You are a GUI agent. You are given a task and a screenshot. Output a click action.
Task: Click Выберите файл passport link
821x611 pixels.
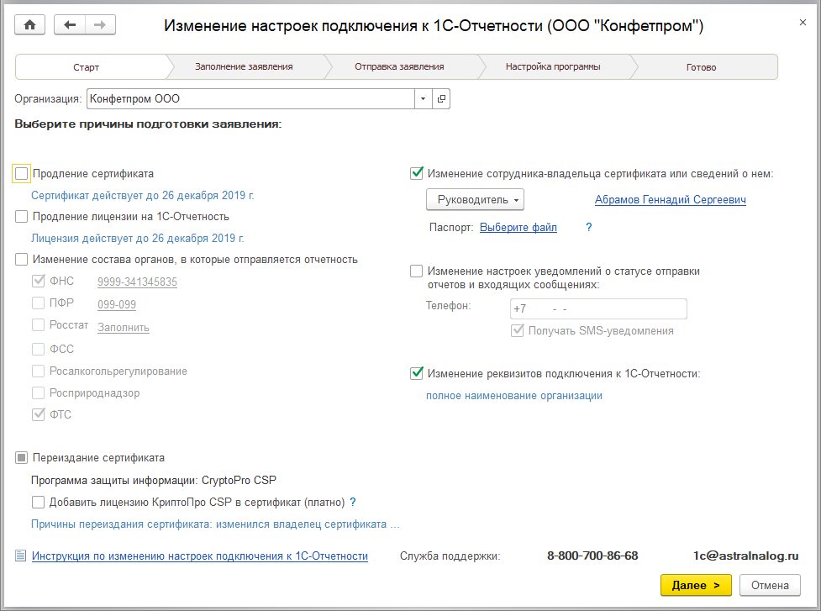pyautogui.click(x=518, y=227)
